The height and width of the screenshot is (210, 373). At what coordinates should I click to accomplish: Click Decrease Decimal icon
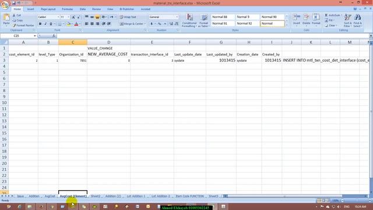click(176, 24)
